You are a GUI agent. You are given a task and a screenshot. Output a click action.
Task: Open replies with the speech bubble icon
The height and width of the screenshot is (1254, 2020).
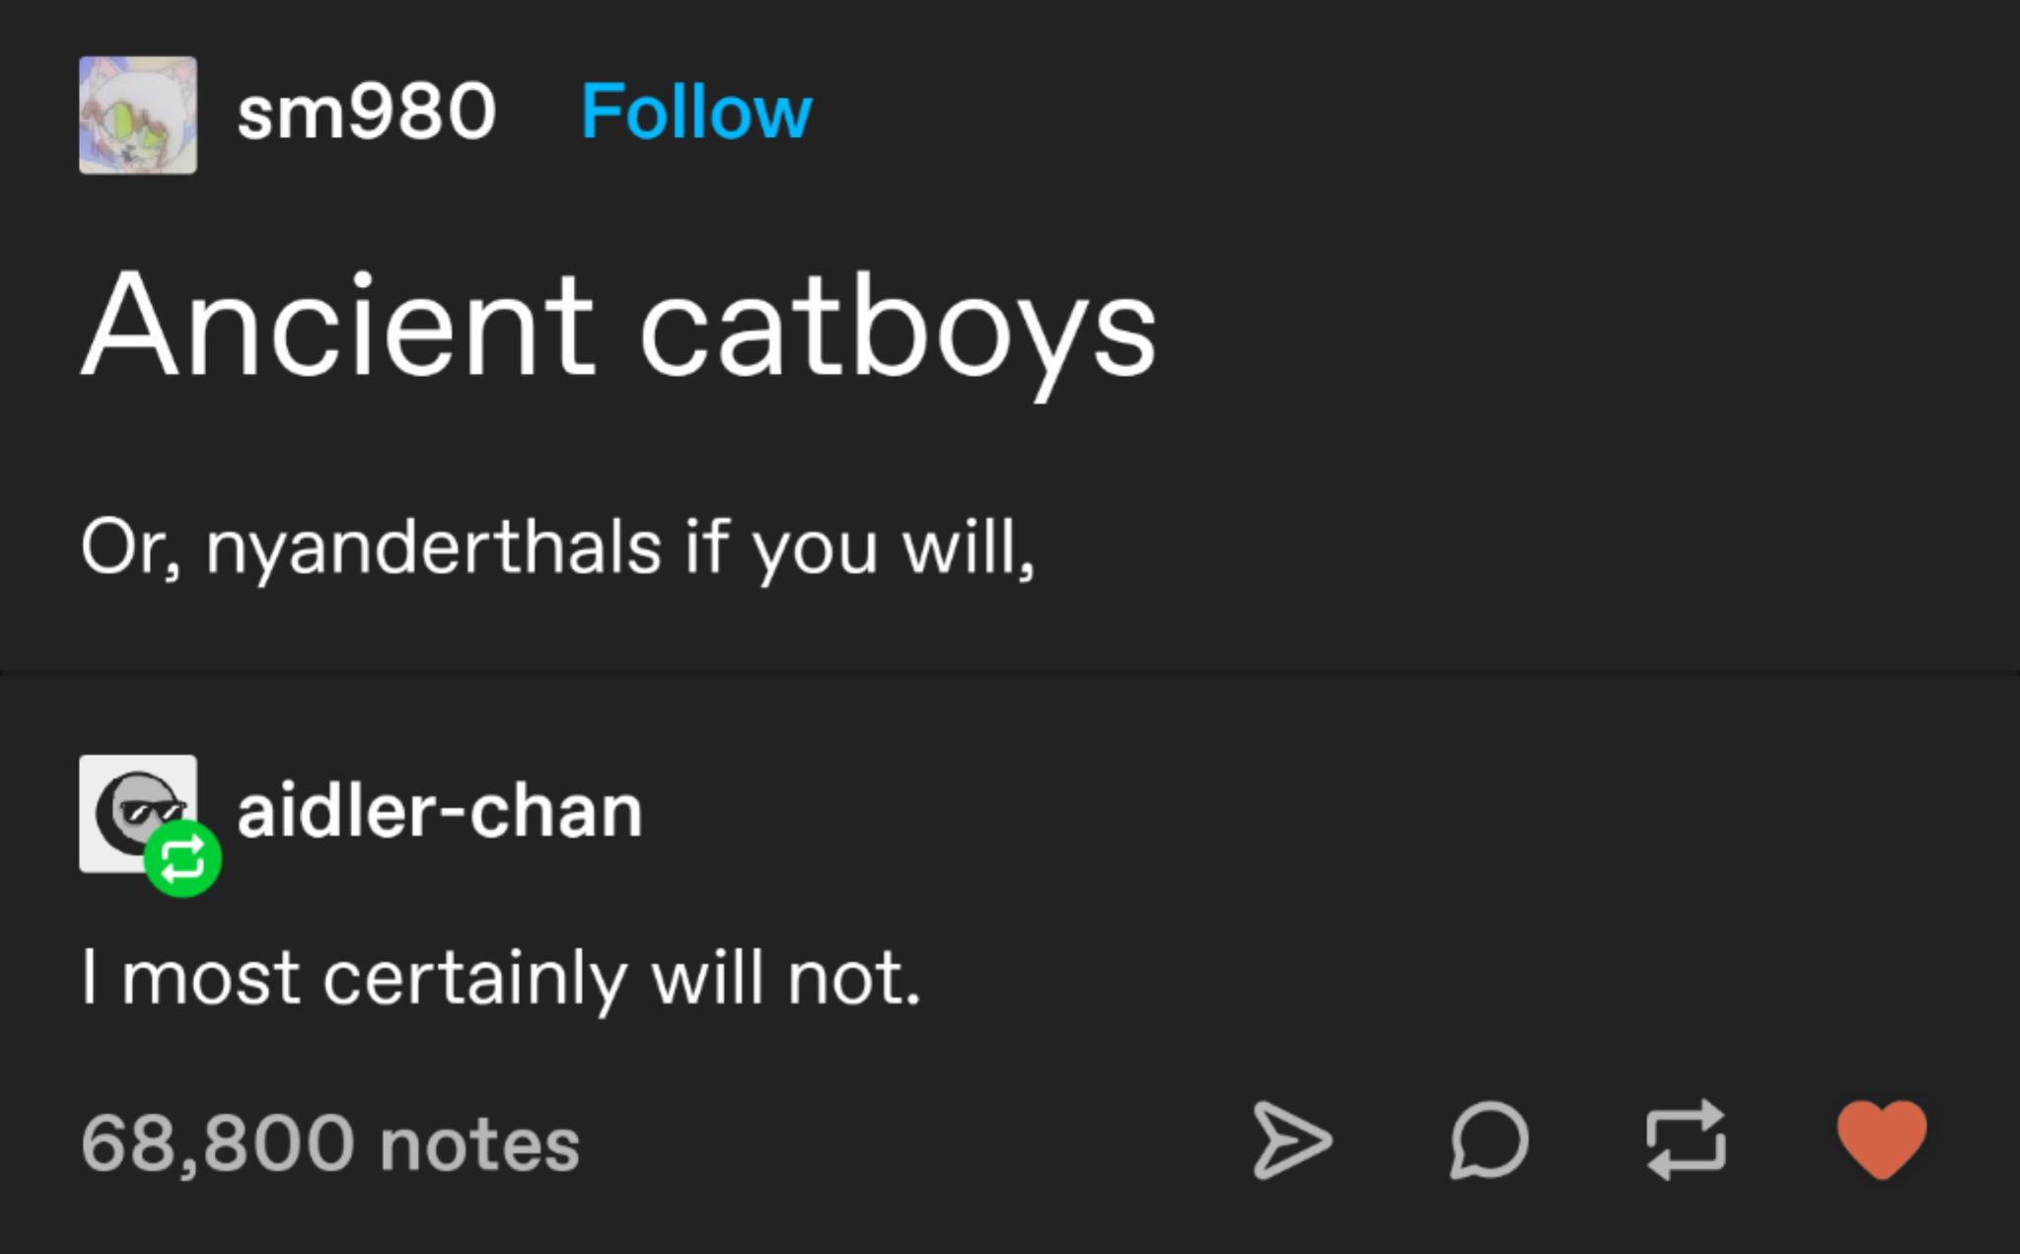pyautogui.click(x=1488, y=1141)
